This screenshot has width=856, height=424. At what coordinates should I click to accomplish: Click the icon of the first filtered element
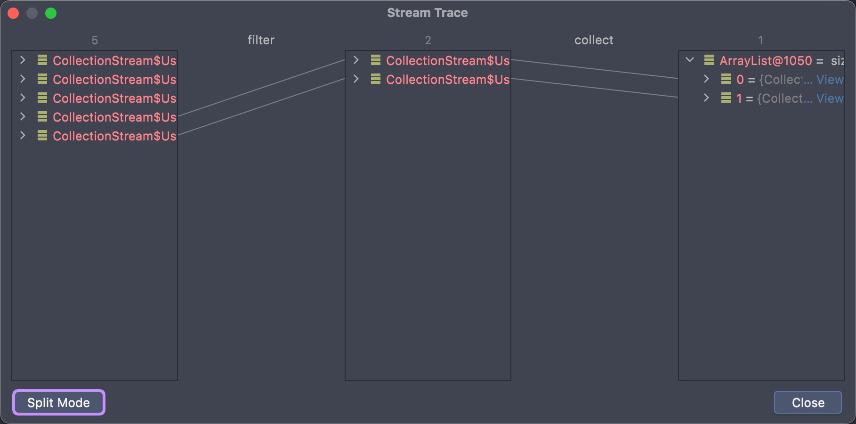(x=376, y=60)
